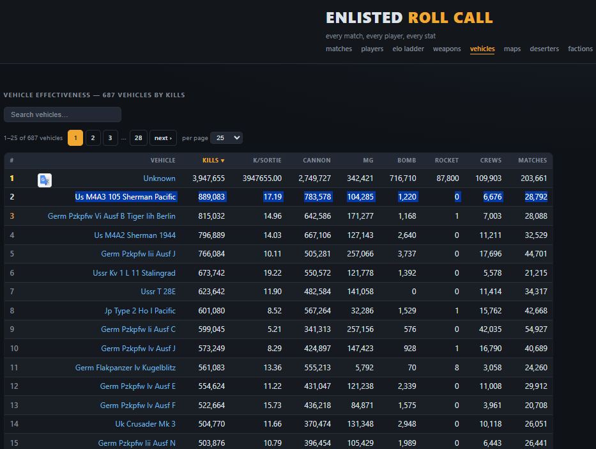Open the Uk Crusader Mk 3 link

145,424
